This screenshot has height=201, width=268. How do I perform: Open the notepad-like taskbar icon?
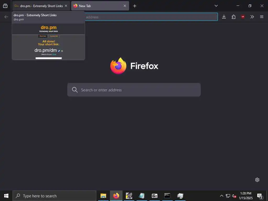coord(142,196)
